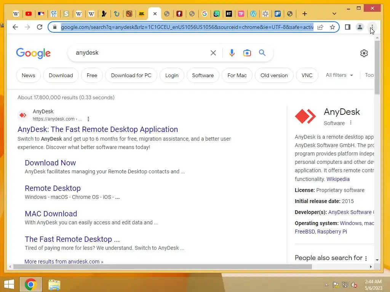Screen dimensions: 390x292
Task: View site information via the lock icon
Action: [55, 27]
